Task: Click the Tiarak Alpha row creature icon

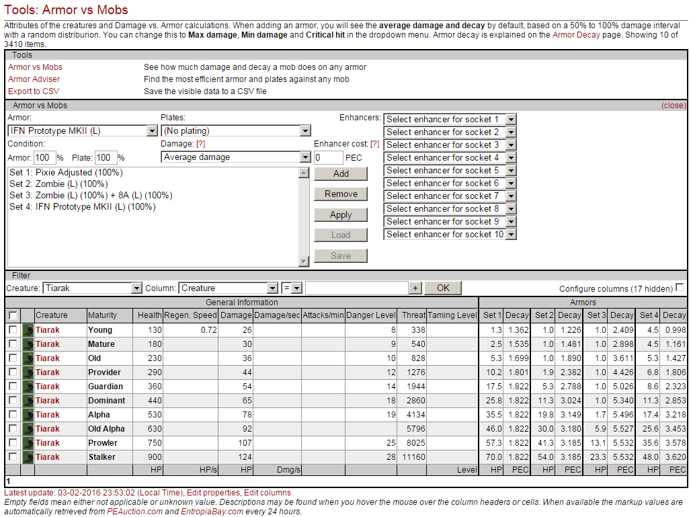Action: [x=28, y=415]
